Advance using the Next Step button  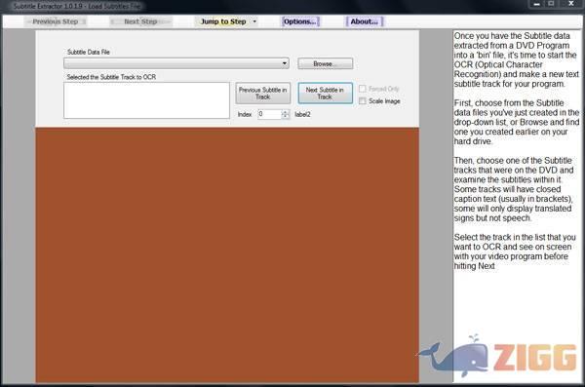click(x=140, y=21)
